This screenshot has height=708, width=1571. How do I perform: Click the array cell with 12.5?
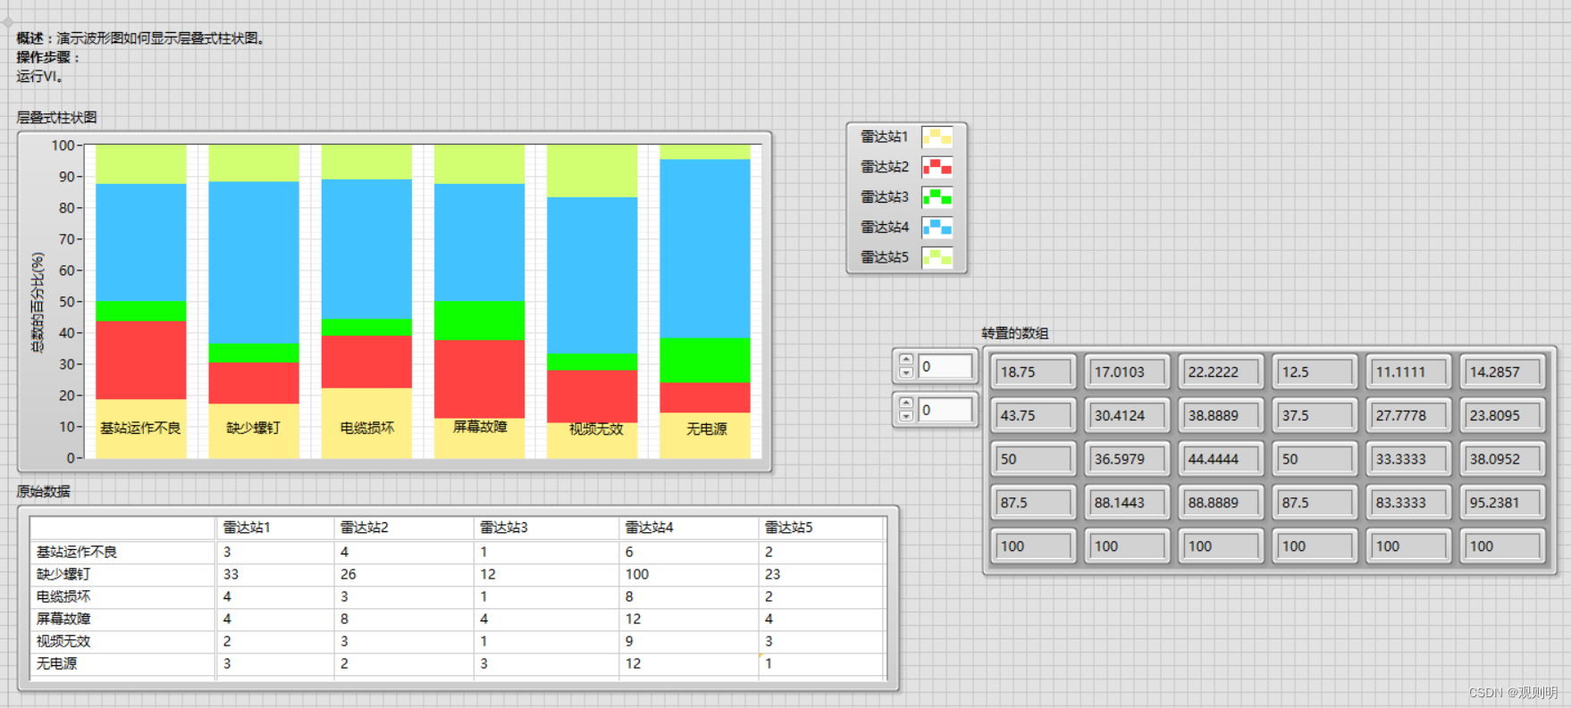coord(1315,372)
